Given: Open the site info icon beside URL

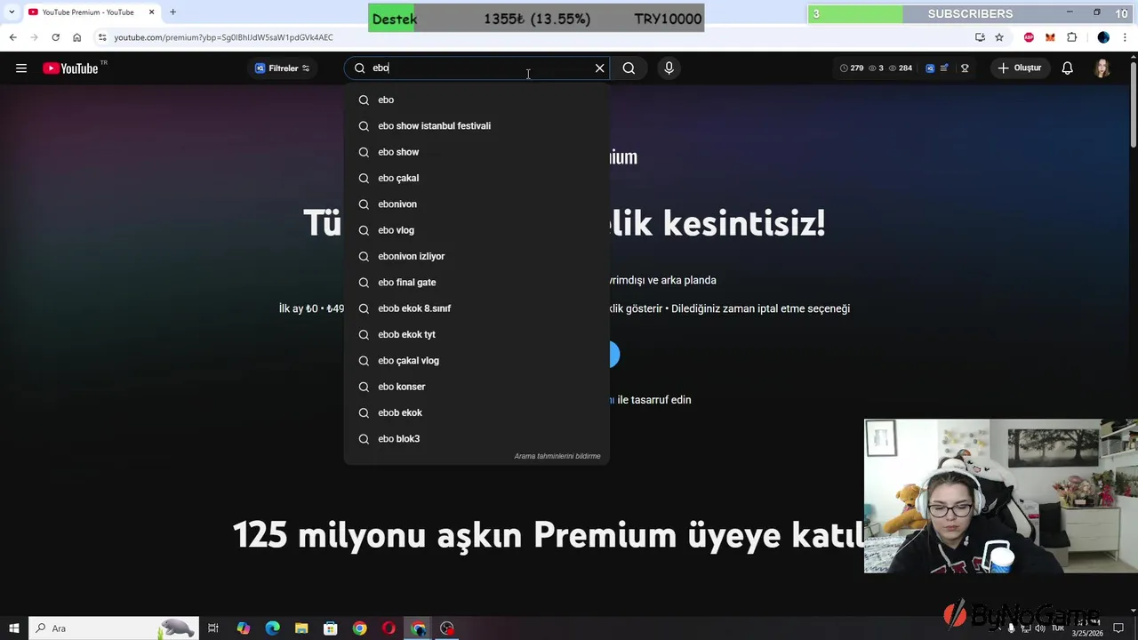Looking at the screenshot, I should pos(102,37).
